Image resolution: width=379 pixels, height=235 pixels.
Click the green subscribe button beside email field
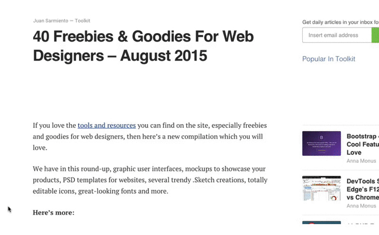point(375,35)
